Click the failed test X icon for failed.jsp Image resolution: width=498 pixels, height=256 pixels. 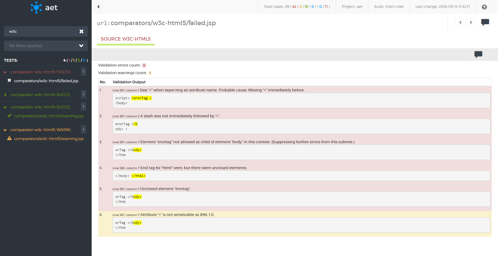9,81
